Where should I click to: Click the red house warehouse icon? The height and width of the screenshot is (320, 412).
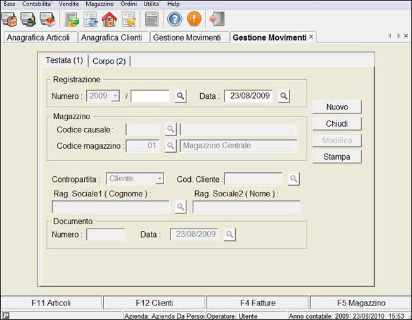coord(109,19)
